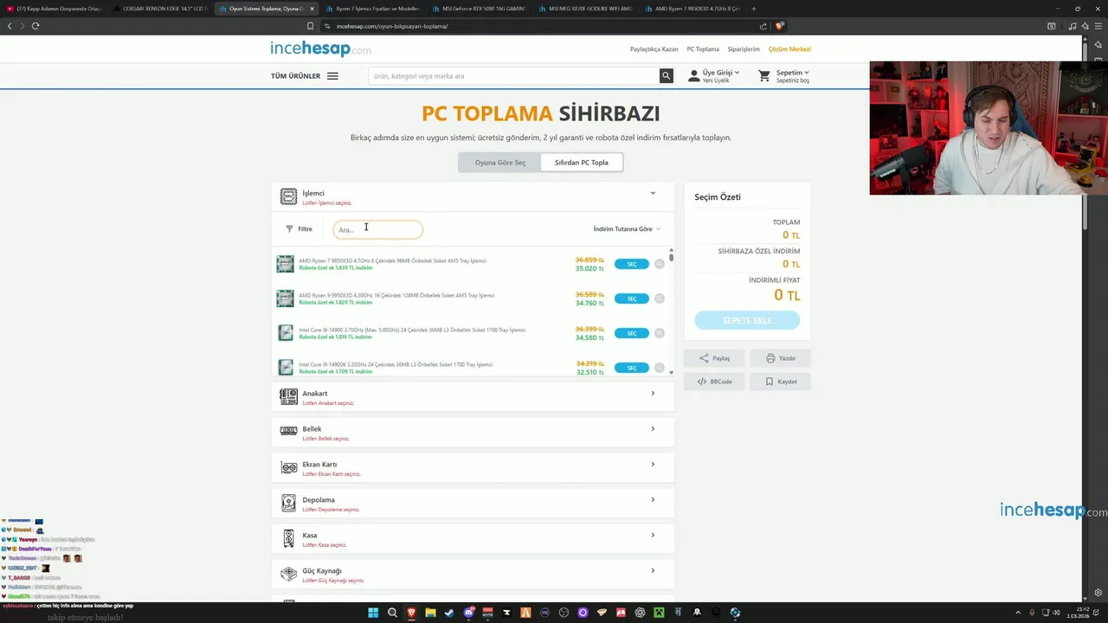Viewport: 1108px width, 623px height.
Task: Click the SEPETE EKLE button
Action: (x=747, y=321)
